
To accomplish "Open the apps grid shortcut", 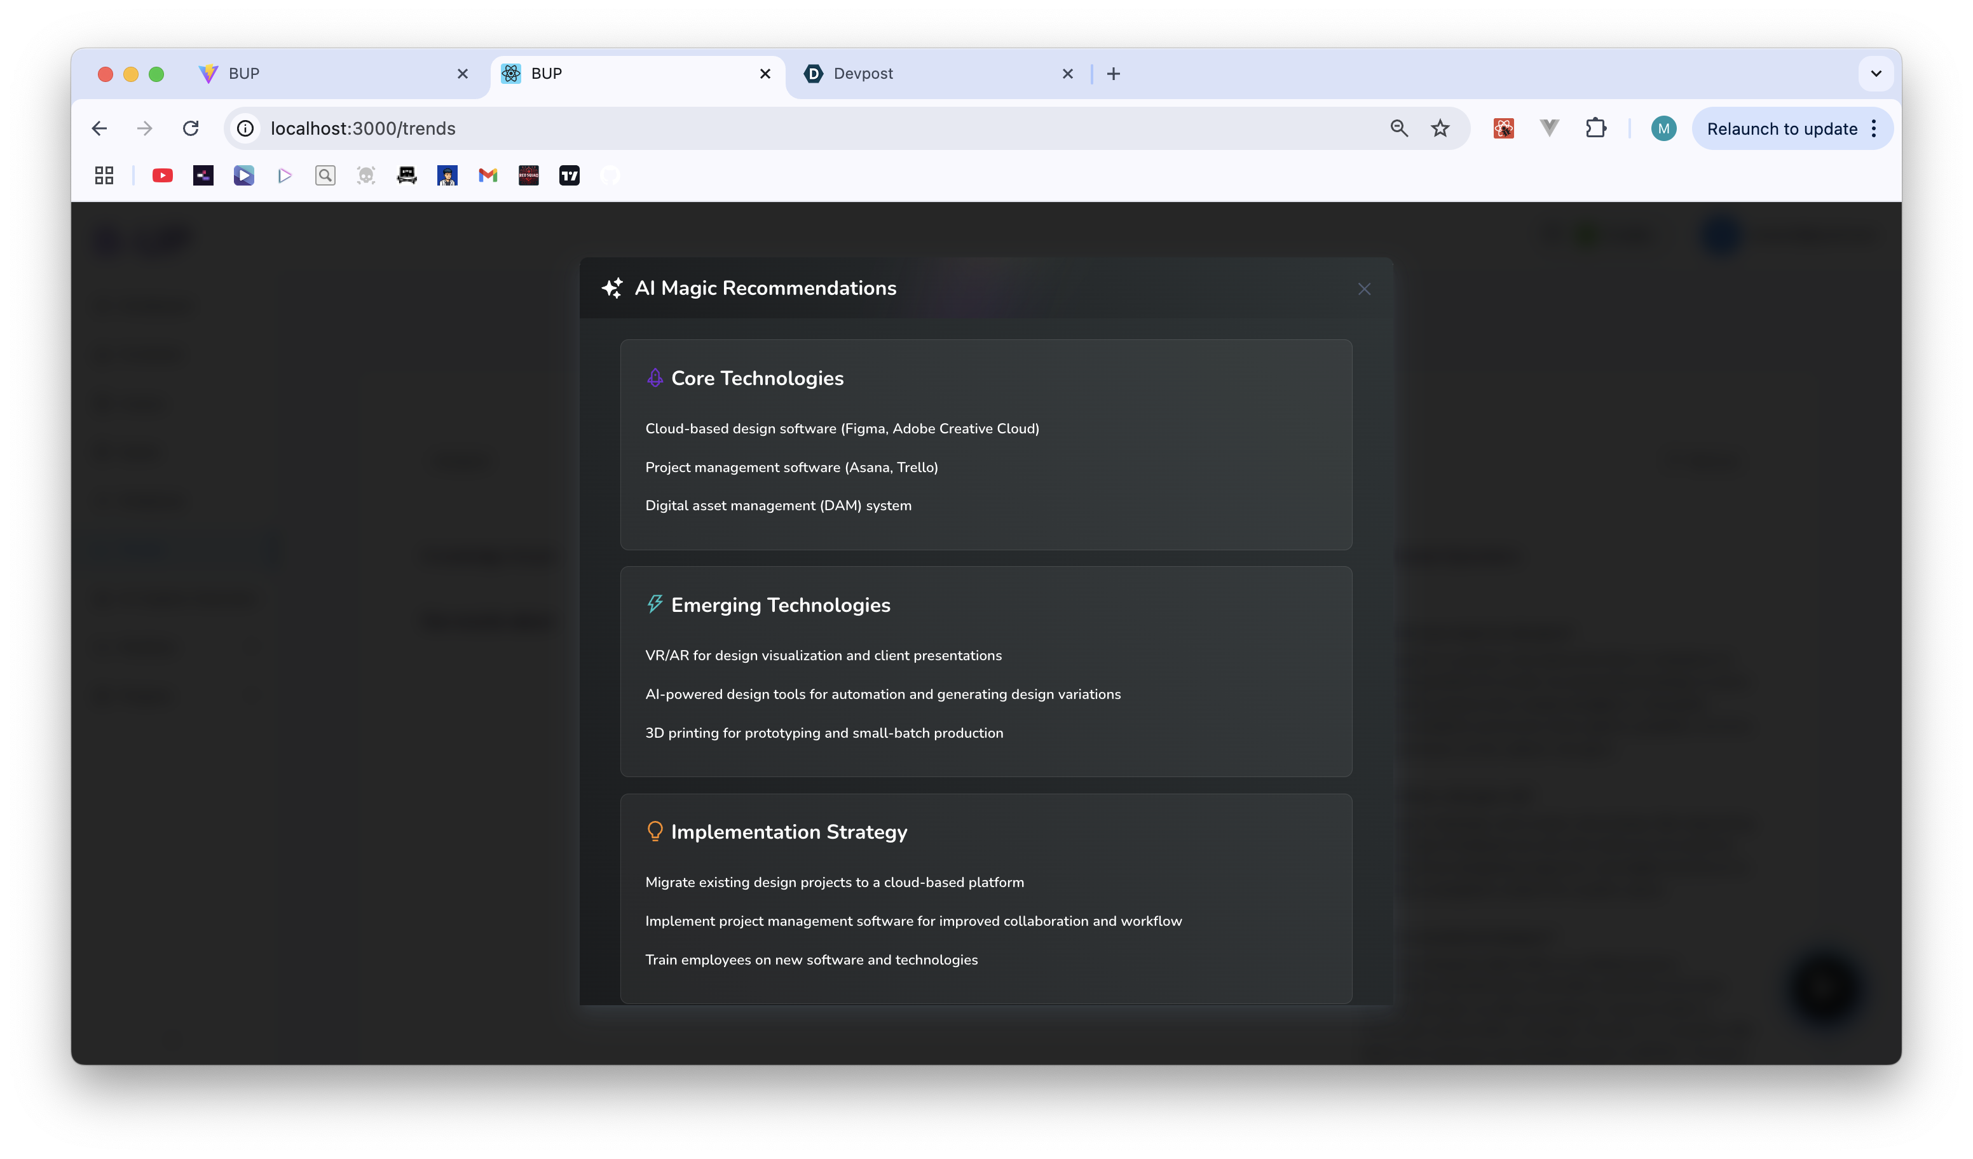I will (x=104, y=175).
